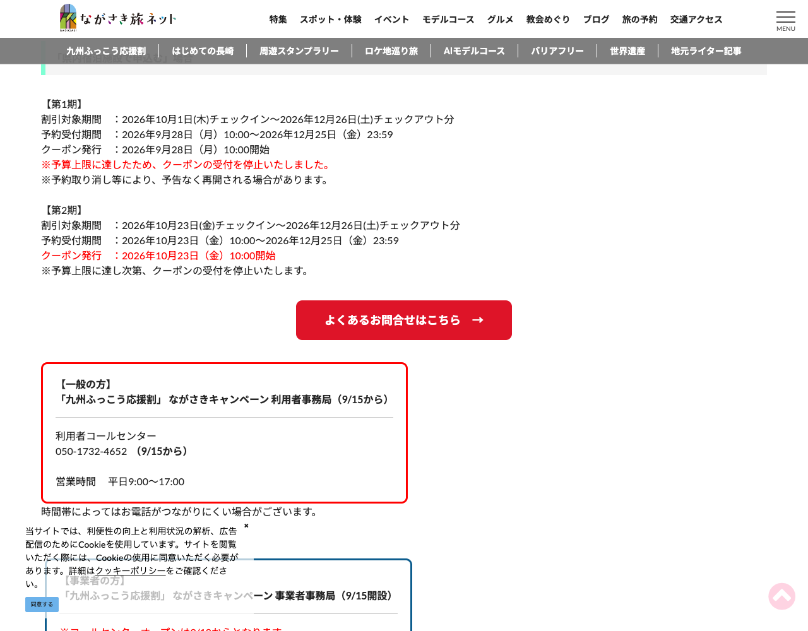The image size is (808, 631).
Task: Click the 営業時間 平日9:00〜17:00 text
Action: [120, 481]
